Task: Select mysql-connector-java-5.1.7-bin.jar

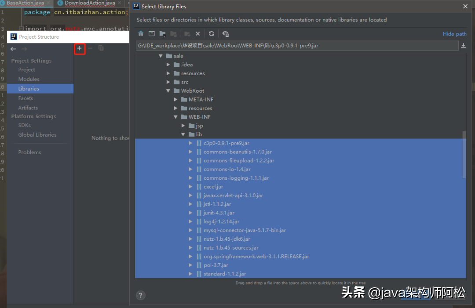Action: (x=245, y=230)
